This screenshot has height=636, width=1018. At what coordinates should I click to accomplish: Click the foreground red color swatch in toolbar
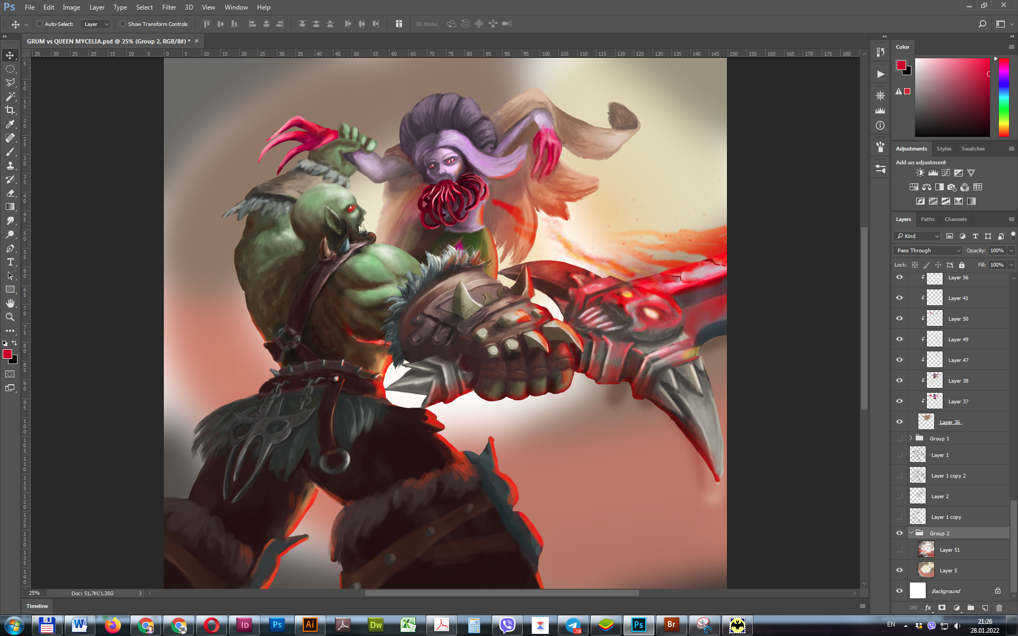pyautogui.click(x=7, y=354)
